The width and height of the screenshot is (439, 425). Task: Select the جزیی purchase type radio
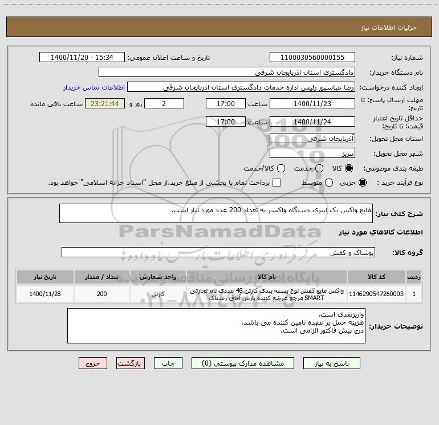pyautogui.click(x=363, y=183)
